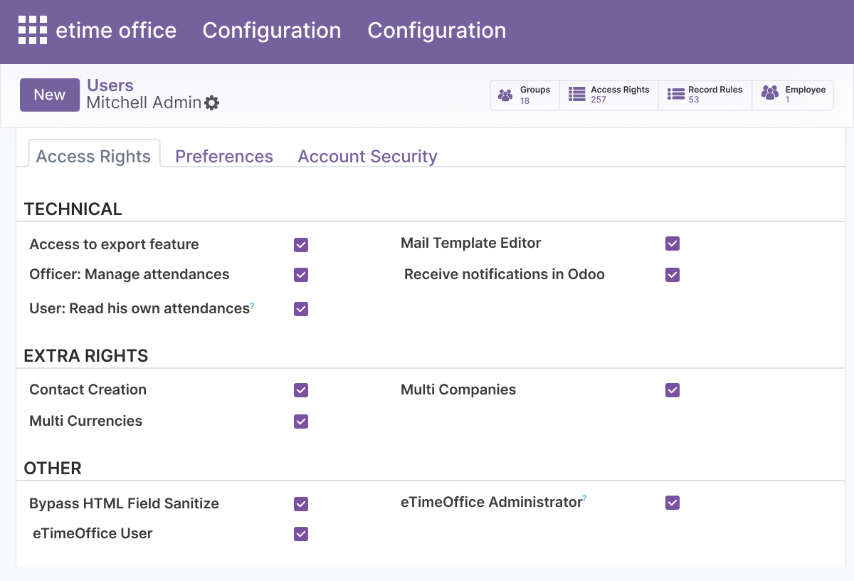Image resolution: width=854 pixels, height=581 pixels.
Task: Uncheck Officer: Manage attendances
Action: (x=301, y=275)
